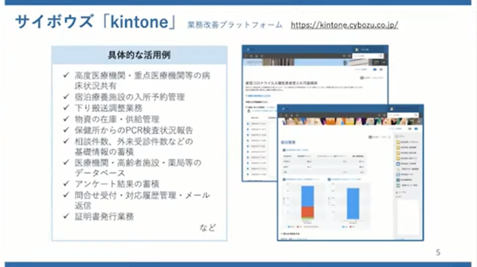Click the slide page number 5
The width and height of the screenshot is (477, 267).
pyautogui.click(x=438, y=253)
